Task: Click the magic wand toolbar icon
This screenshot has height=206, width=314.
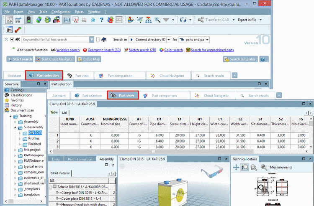Action: [x=157, y=20]
